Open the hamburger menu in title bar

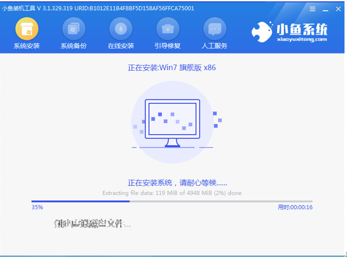pos(313,9)
